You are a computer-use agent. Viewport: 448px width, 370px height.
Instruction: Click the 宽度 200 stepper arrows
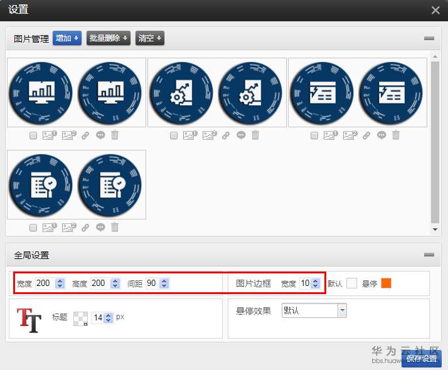coord(60,283)
